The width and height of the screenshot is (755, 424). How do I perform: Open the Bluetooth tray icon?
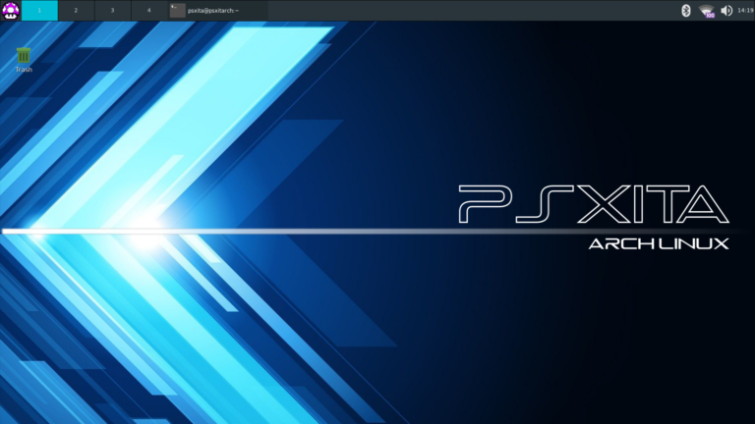tap(687, 10)
